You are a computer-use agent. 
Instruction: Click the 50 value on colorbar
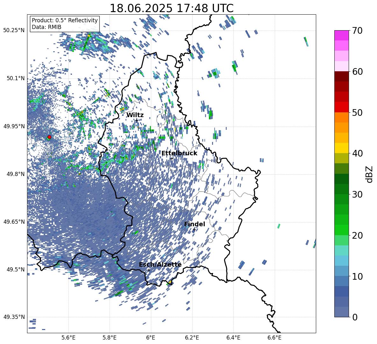click(357, 112)
